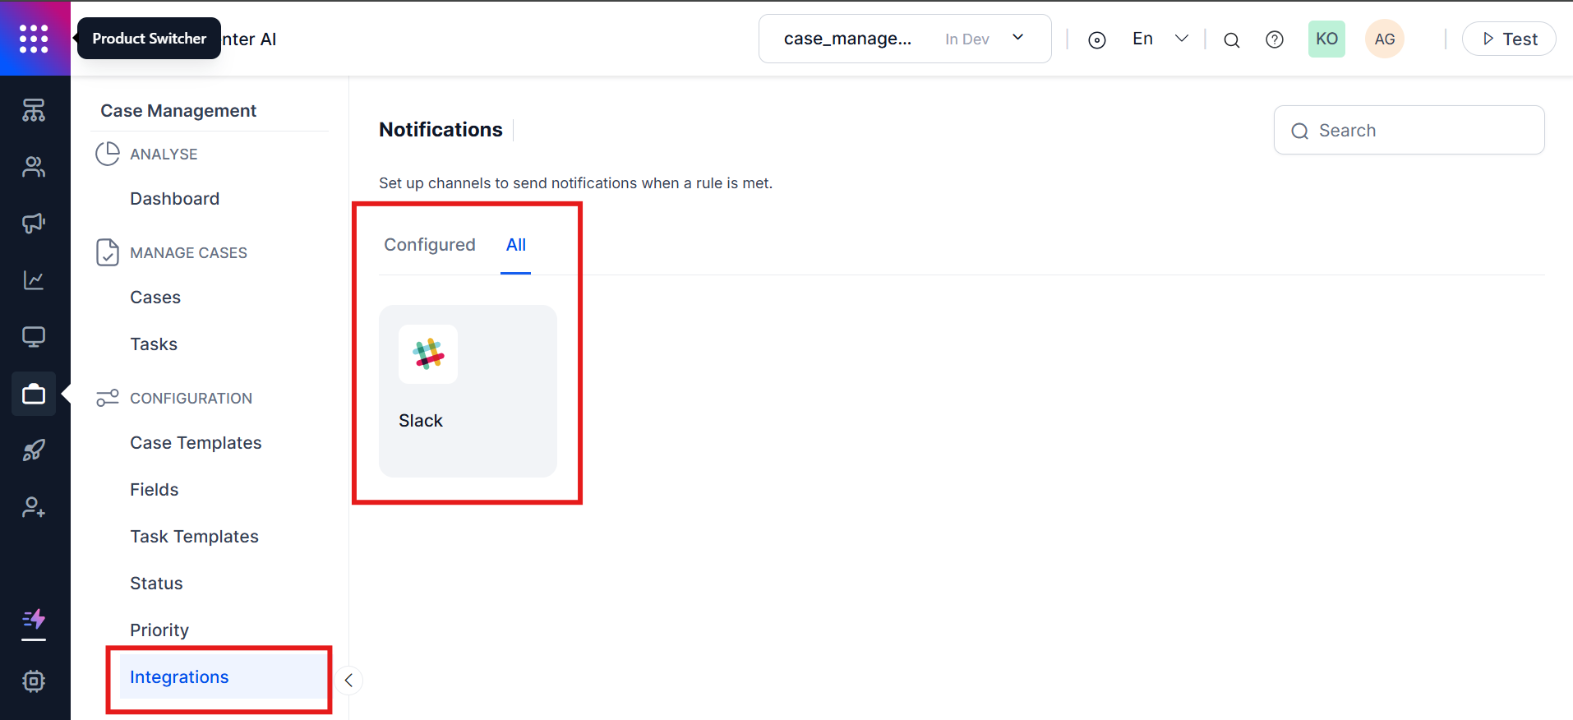Open the Product Switcher grid icon
The image size is (1573, 720).
click(x=34, y=39)
